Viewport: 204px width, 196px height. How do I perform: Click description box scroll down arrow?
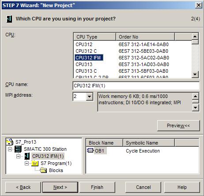(196, 108)
